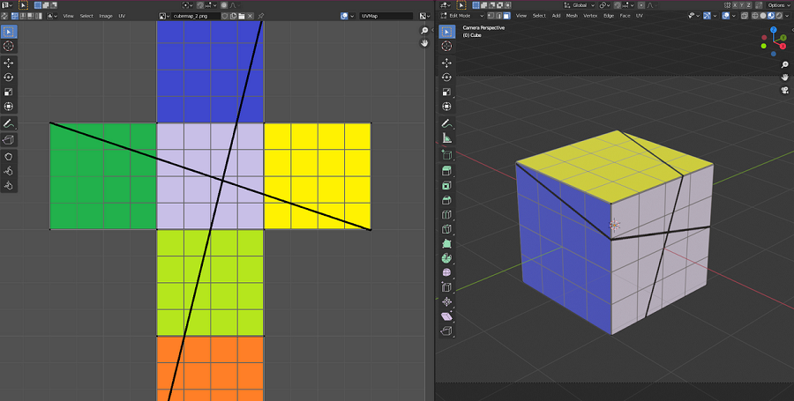Image resolution: width=794 pixels, height=401 pixels.
Task: Toggle UV sync selection in UV editor
Action: [x=4, y=16]
